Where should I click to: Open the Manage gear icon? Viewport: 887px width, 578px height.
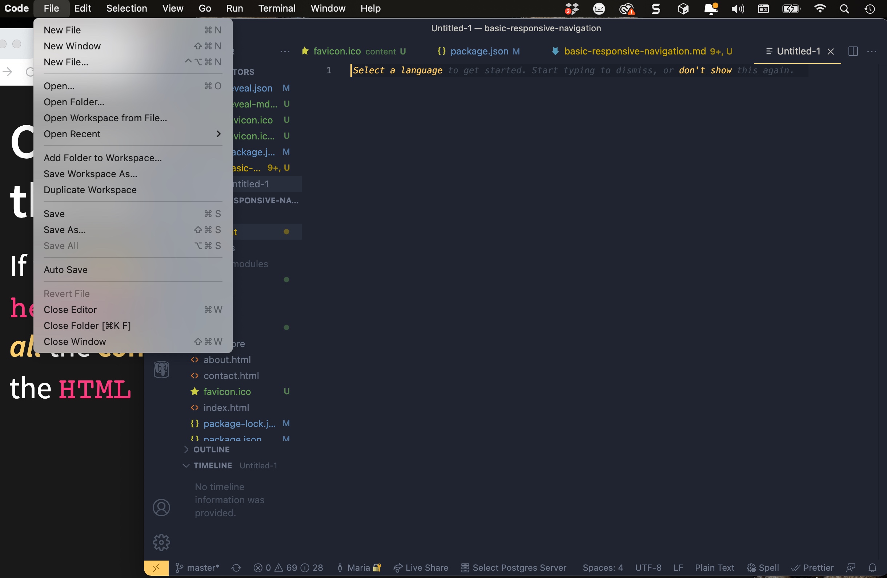pyautogui.click(x=161, y=542)
